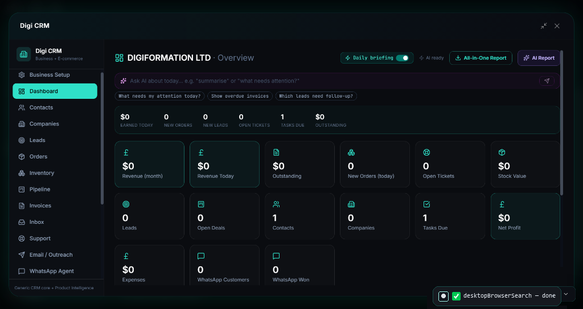This screenshot has height=309, width=583.
Task: Open the Companies summary card
Action: tap(375, 216)
